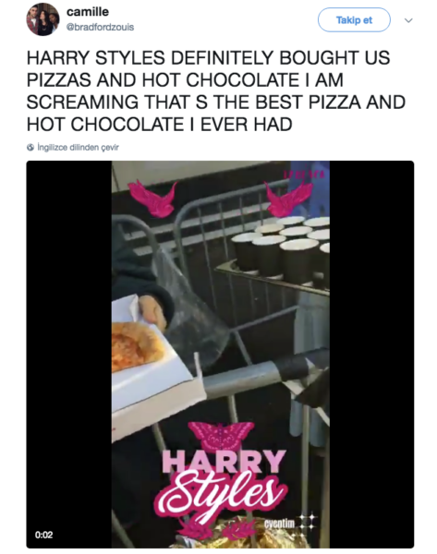Open camille's profile picture avatar

[42, 19]
